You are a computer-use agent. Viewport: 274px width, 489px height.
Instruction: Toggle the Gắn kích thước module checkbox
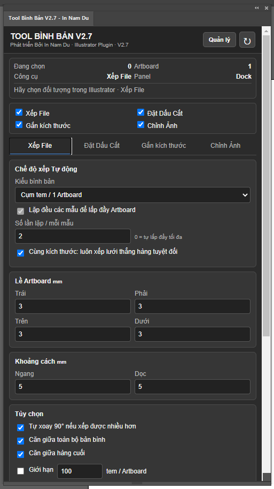pos(19,125)
